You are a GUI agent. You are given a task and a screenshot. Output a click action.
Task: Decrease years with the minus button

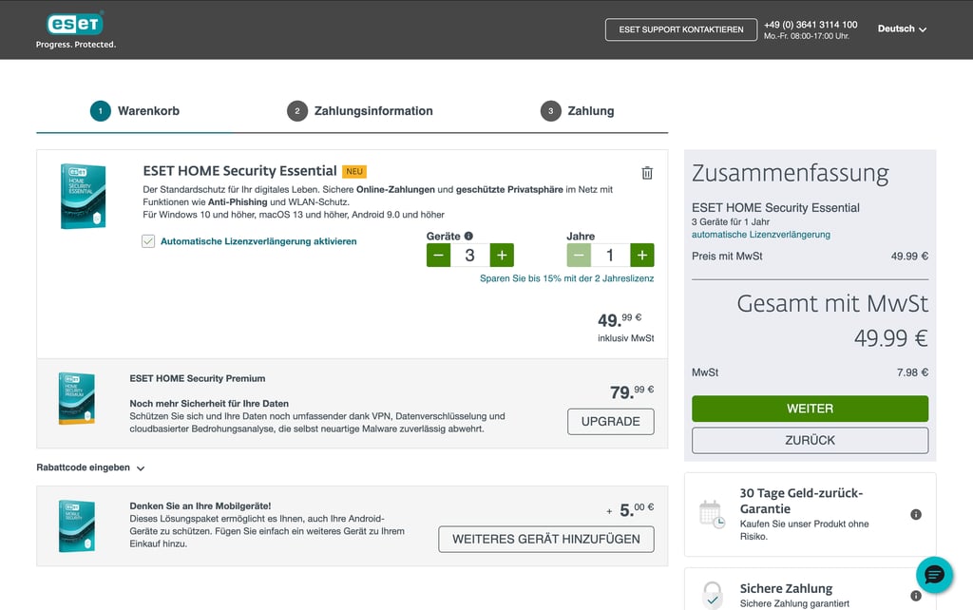579,255
